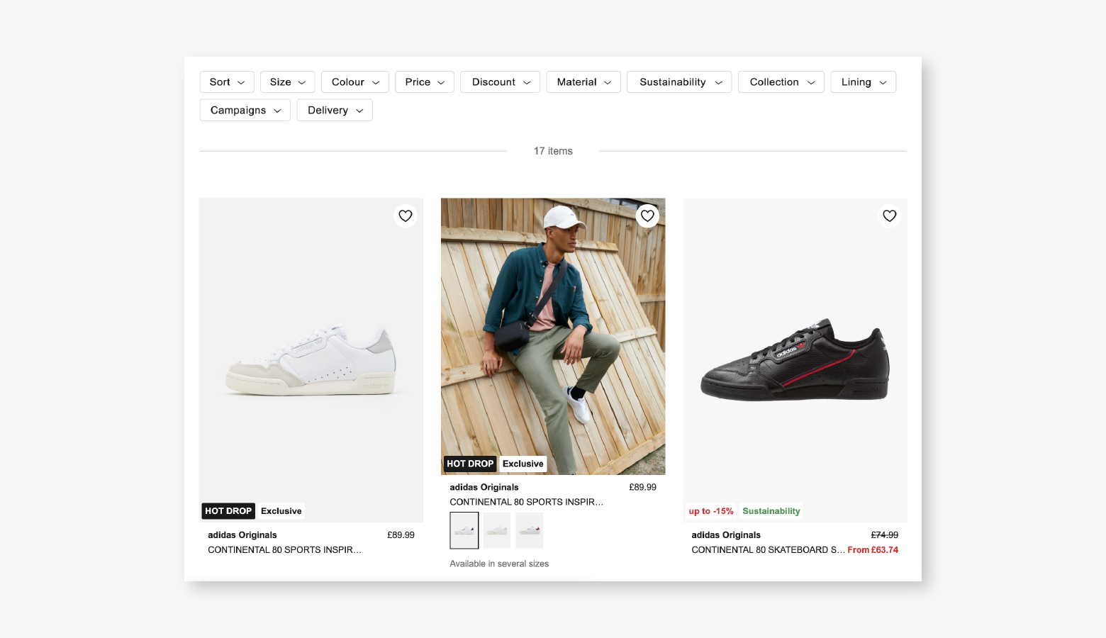This screenshot has height=638, width=1106.
Task: Select the first colour variant thumbnail
Action: tap(464, 530)
